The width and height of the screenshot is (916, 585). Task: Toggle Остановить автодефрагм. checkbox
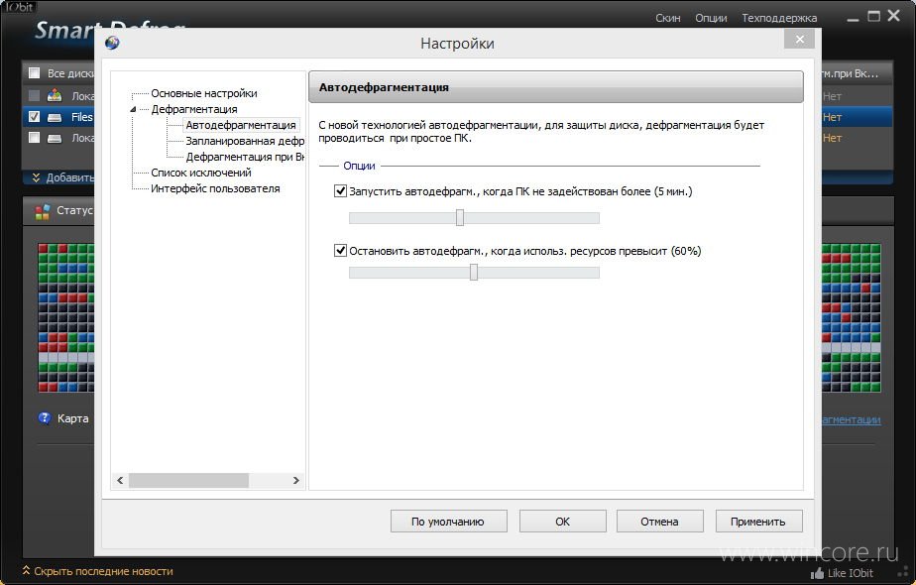click(340, 250)
